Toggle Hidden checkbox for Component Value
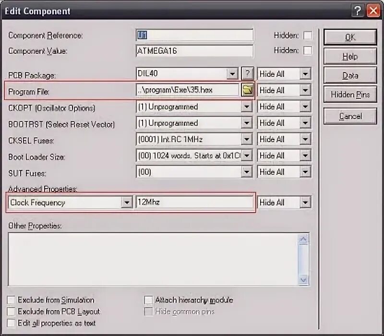This screenshot has height=336, width=384. (308, 50)
